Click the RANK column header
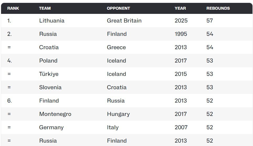Image resolution: width=253 pixels, height=146 pixels. pyautogui.click(x=13, y=8)
